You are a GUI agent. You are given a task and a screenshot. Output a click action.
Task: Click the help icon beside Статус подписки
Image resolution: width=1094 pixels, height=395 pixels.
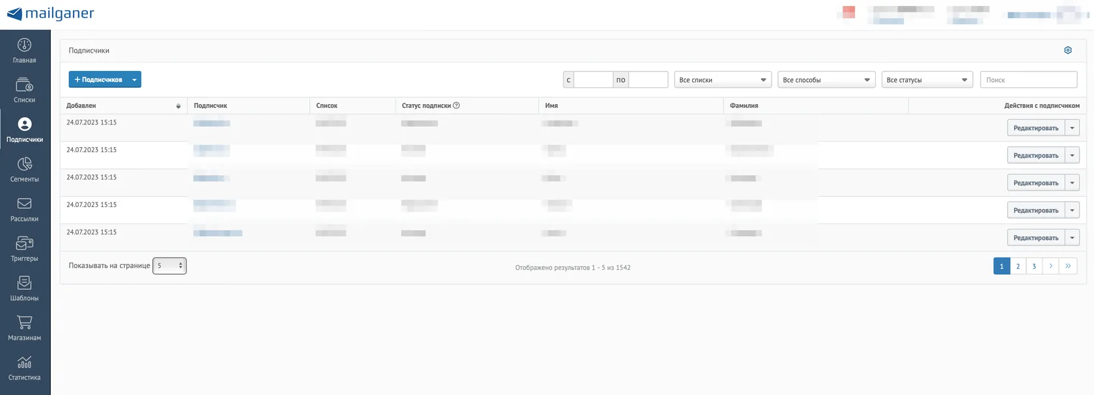tap(456, 105)
